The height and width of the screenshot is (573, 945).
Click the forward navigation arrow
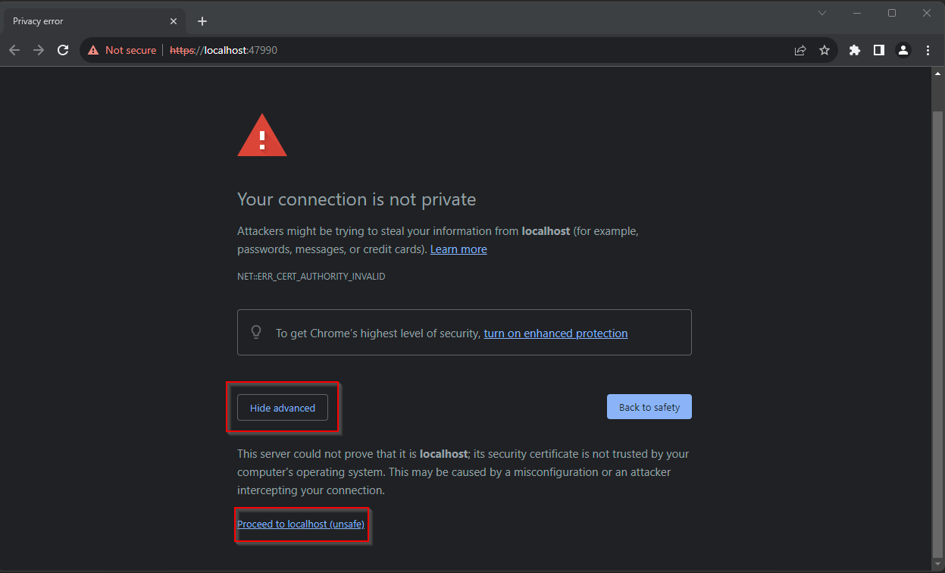(39, 50)
